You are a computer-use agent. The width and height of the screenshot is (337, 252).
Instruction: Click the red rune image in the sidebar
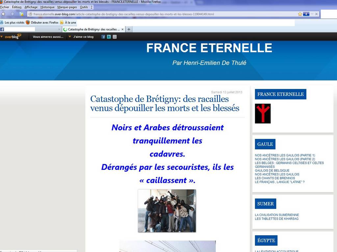263,113
